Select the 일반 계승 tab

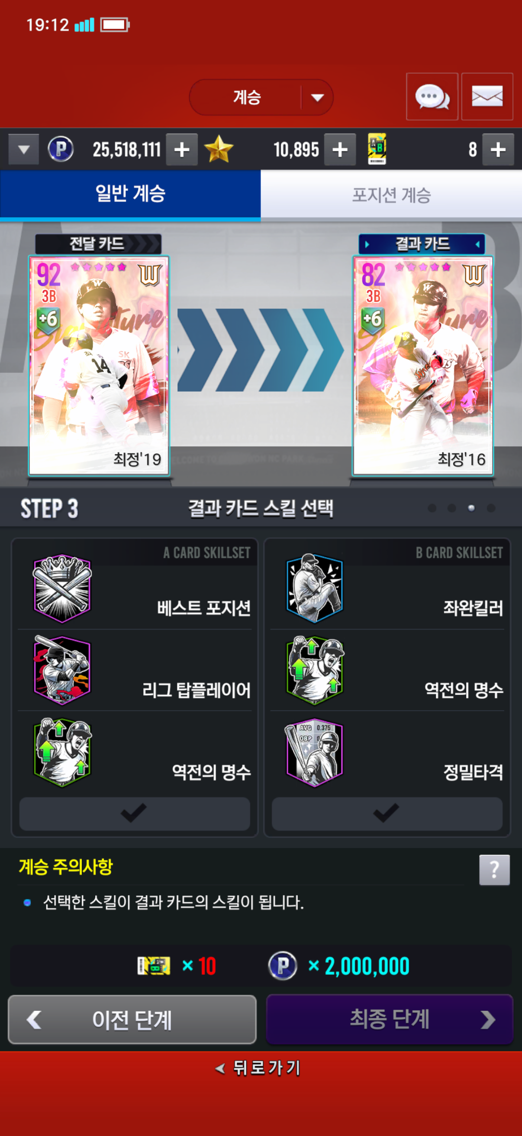tap(130, 194)
